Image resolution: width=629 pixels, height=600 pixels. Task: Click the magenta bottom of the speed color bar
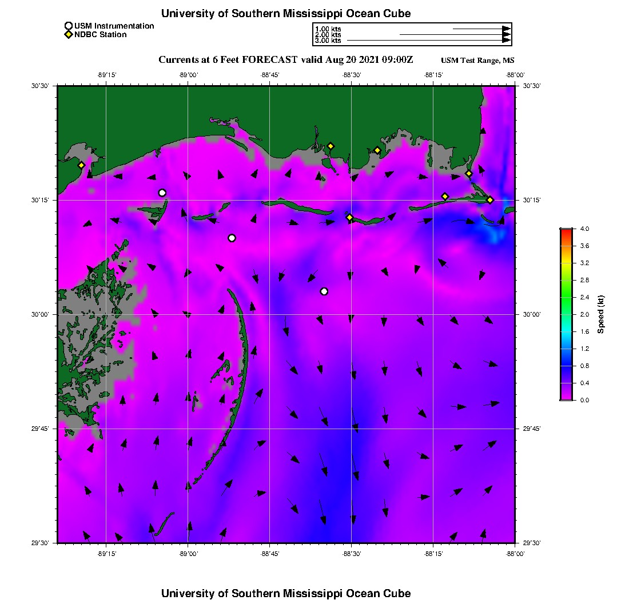click(566, 398)
